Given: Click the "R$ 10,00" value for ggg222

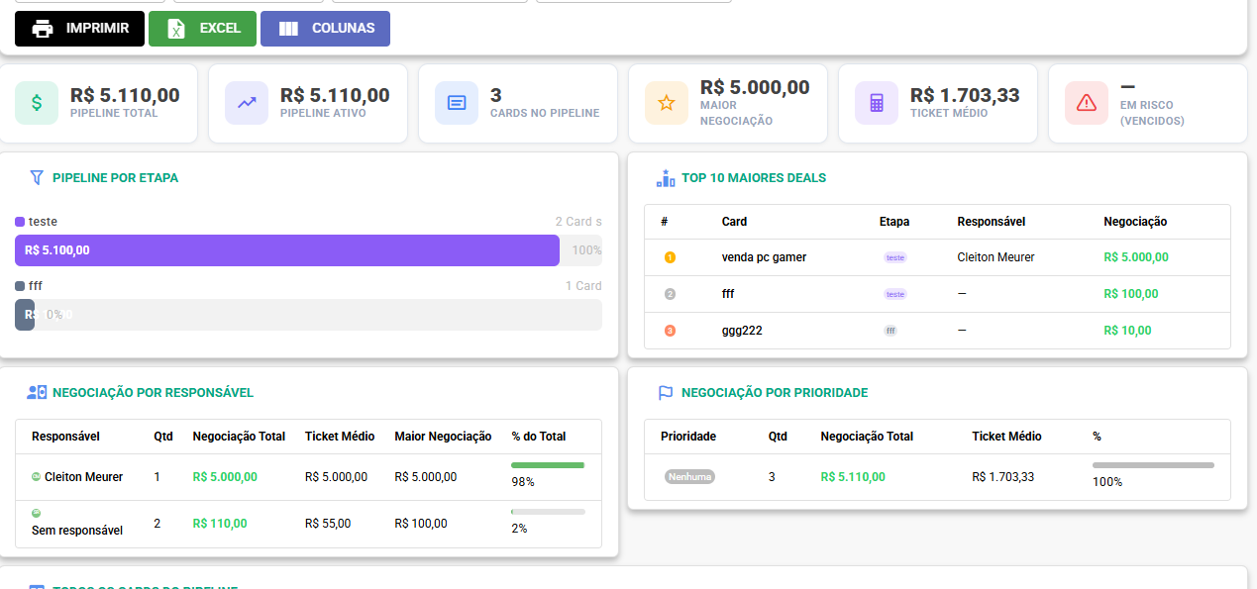Looking at the screenshot, I should pyautogui.click(x=1127, y=331).
